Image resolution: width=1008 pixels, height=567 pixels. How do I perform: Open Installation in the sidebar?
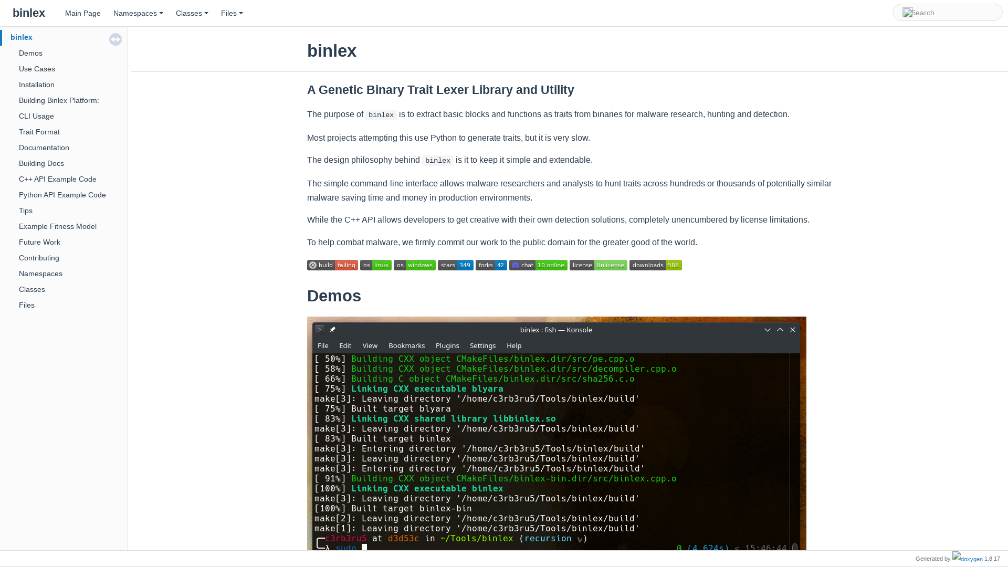pos(37,85)
